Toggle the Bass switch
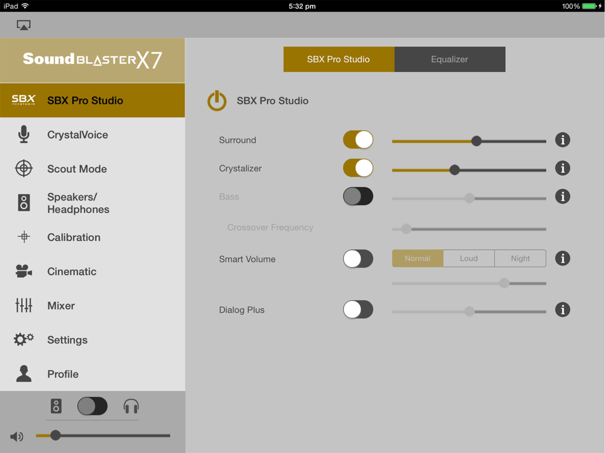605x453 pixels. point(358,196)
